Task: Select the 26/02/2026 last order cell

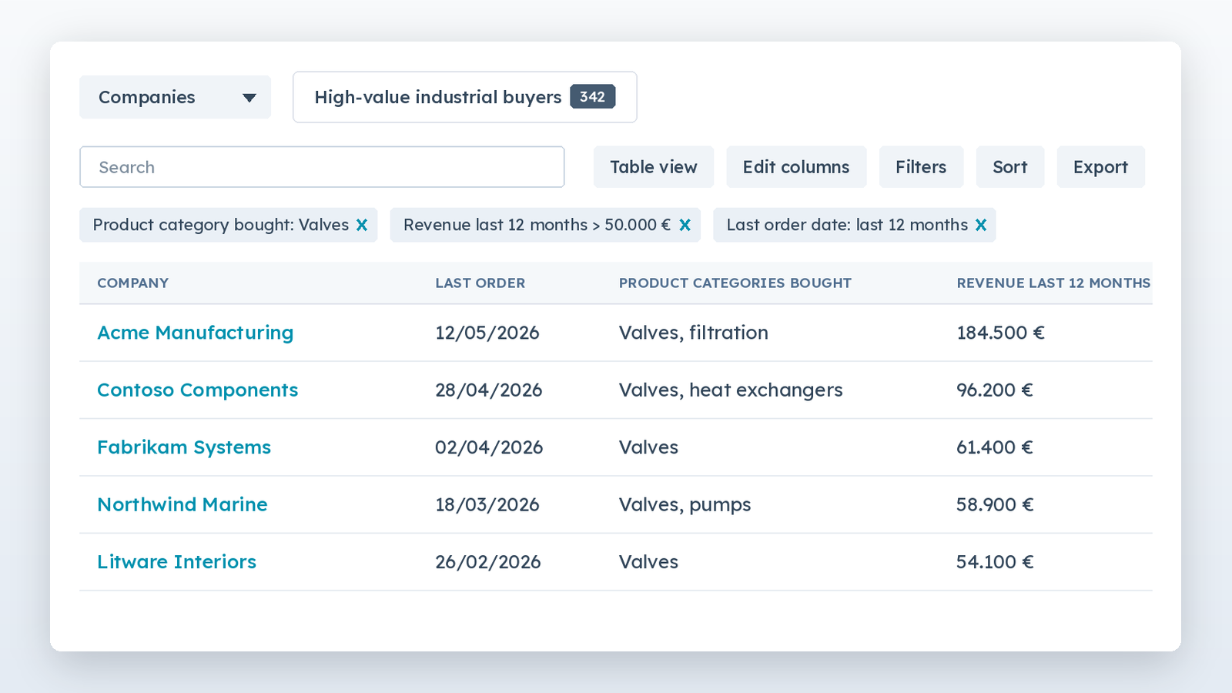Action: click(488, 561)
